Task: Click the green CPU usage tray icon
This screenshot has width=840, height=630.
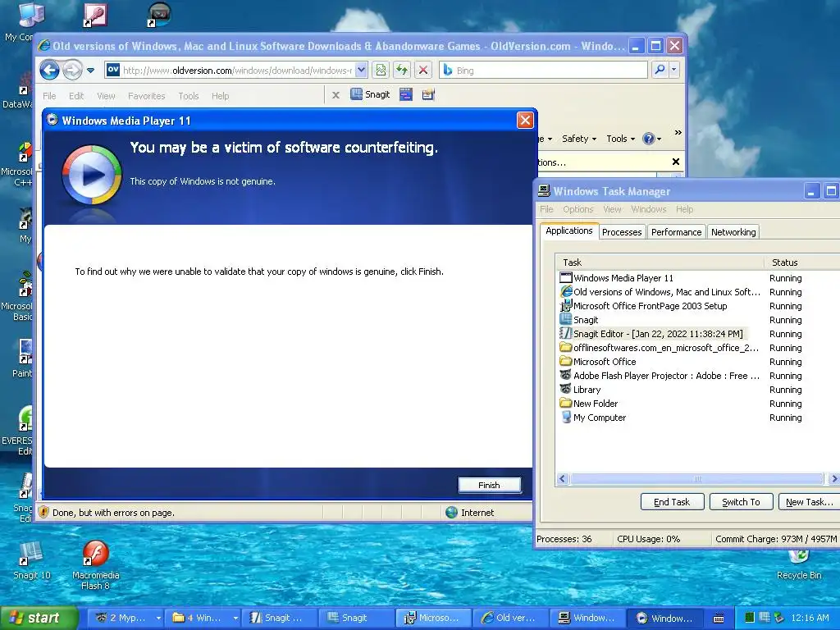Action: (x=750, y=618)
